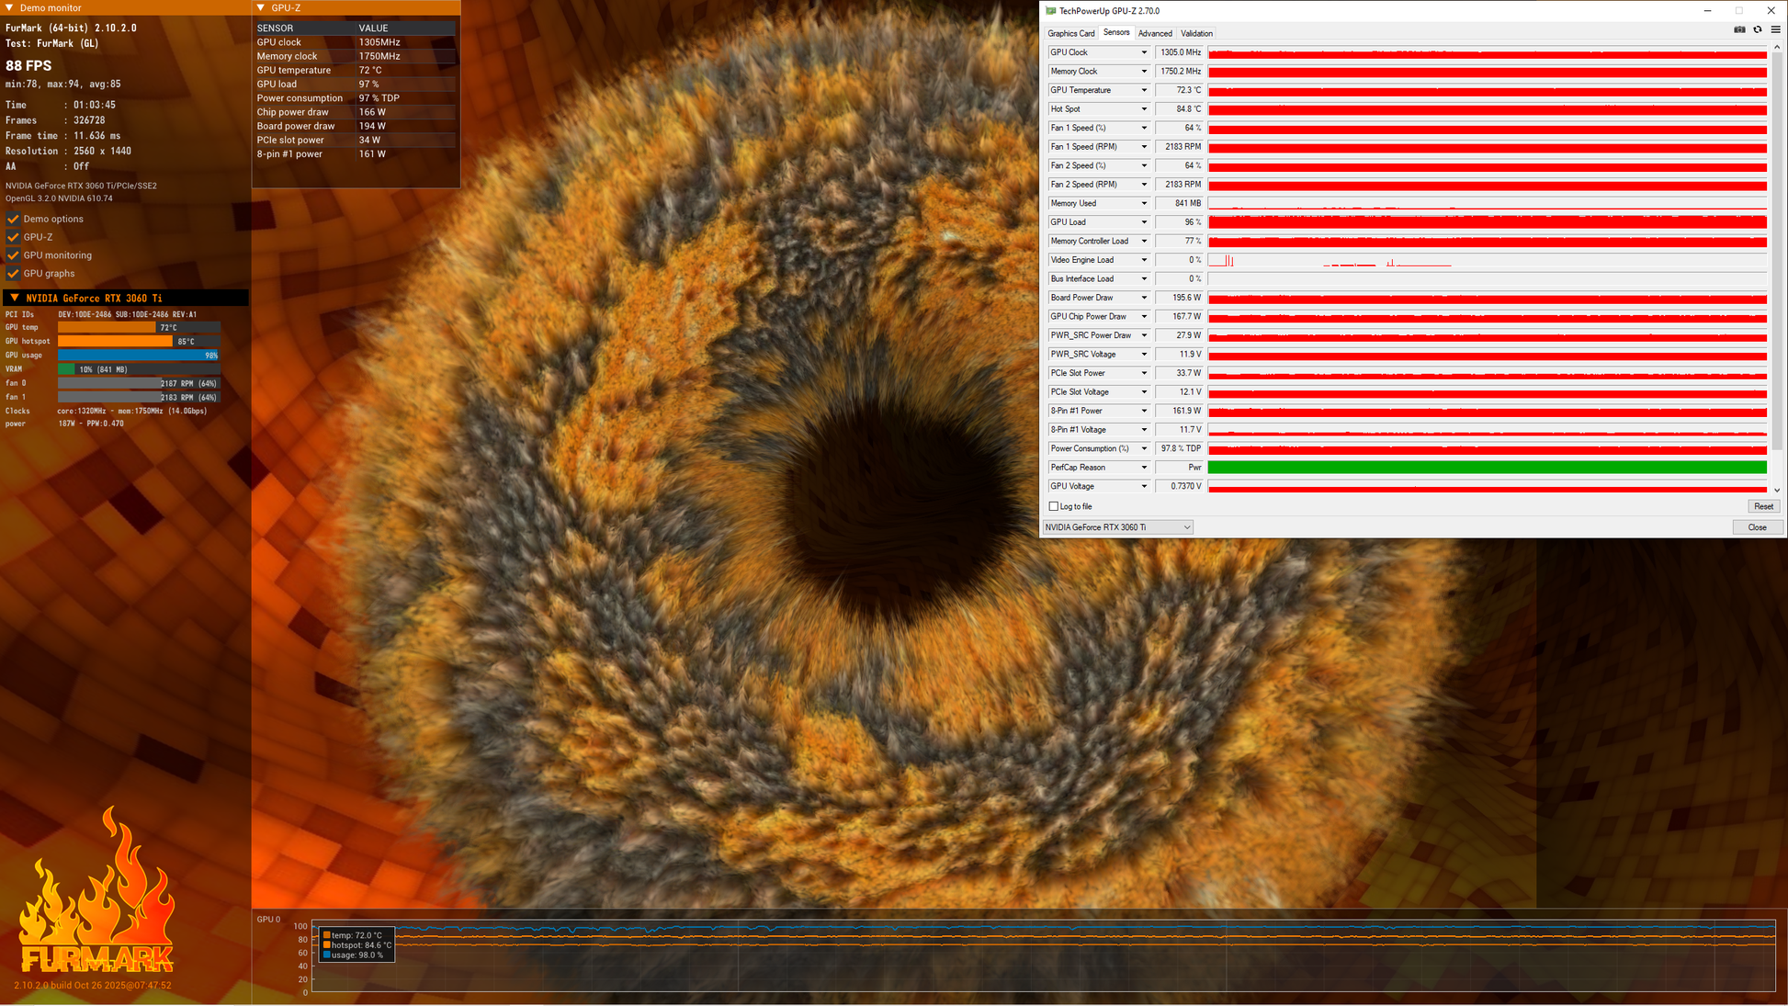
Task: Open the Hot Spot sensor dropdown arrow
Action: pos(1144,109)
